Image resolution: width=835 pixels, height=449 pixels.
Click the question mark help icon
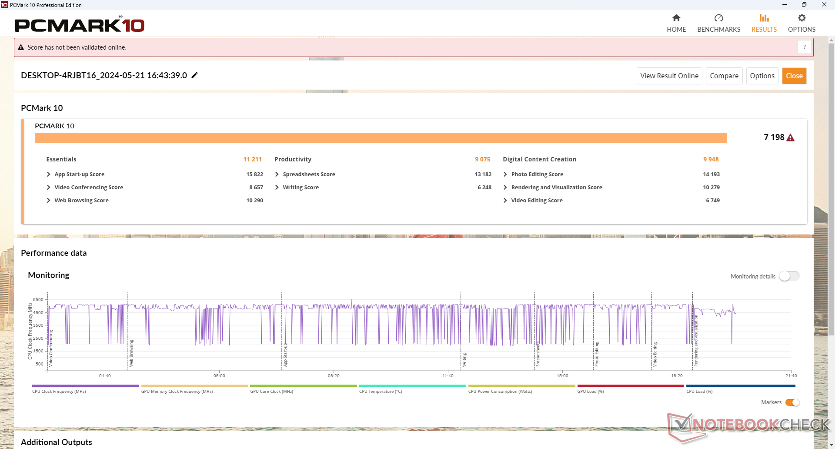click(805, 47)
